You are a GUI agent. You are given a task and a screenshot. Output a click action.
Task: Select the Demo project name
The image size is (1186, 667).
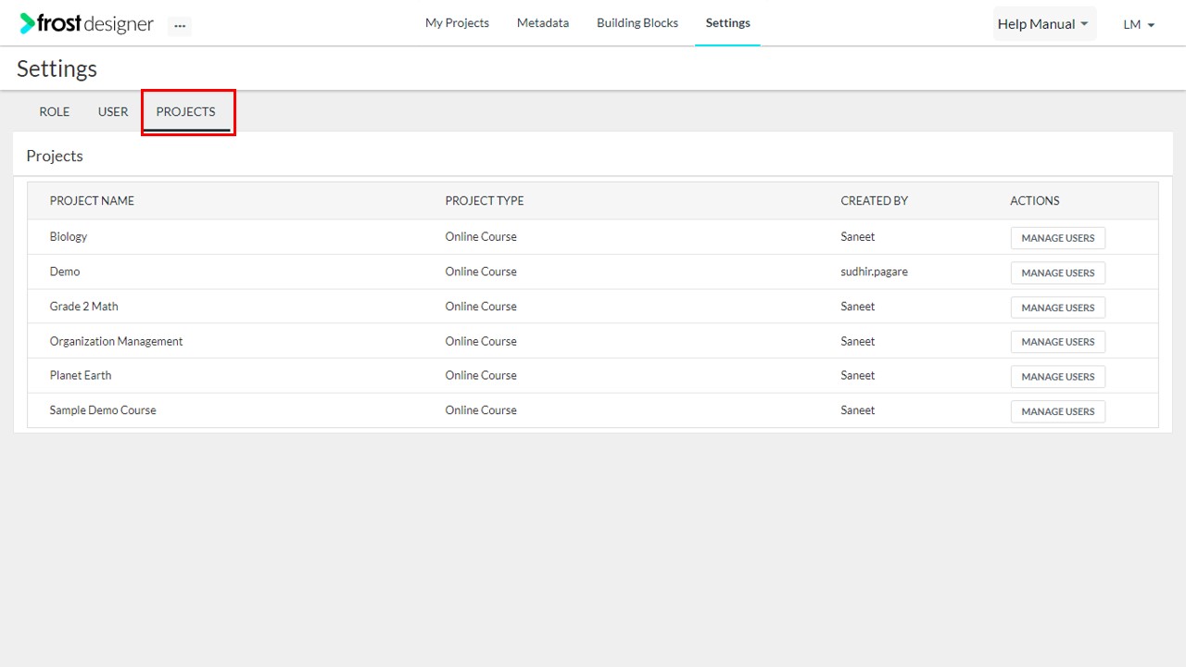65,271
